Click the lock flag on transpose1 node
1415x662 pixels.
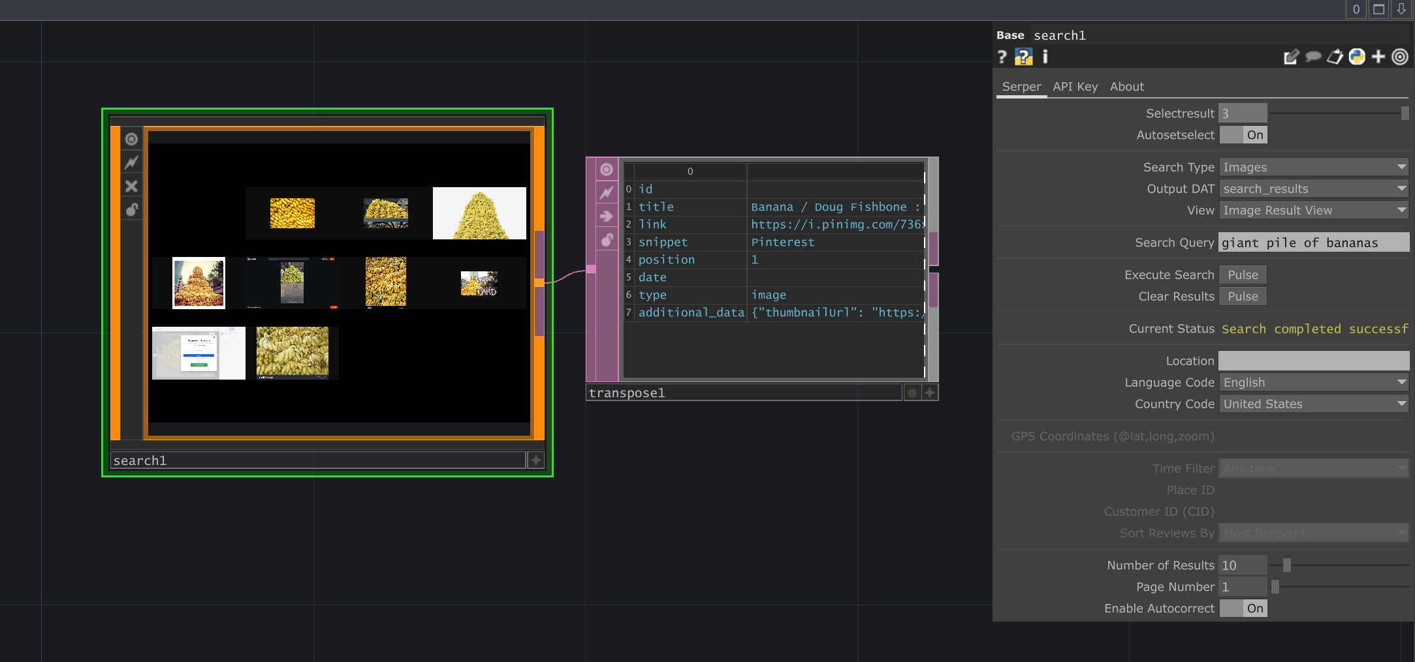[607, 240]
